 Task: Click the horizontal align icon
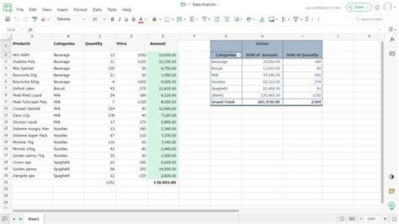[192, 19]
